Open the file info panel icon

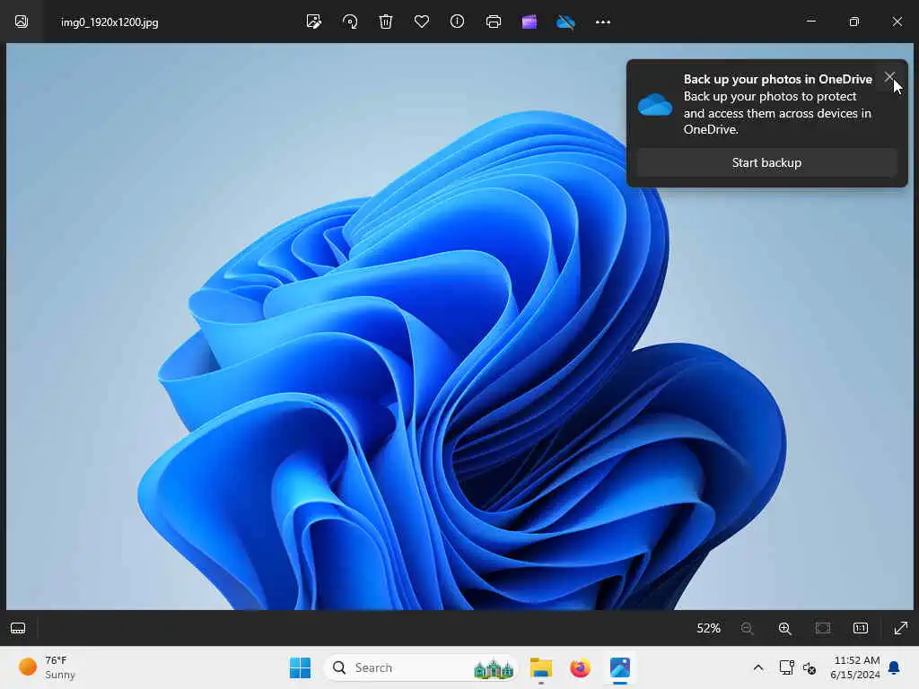pos(457,22)
